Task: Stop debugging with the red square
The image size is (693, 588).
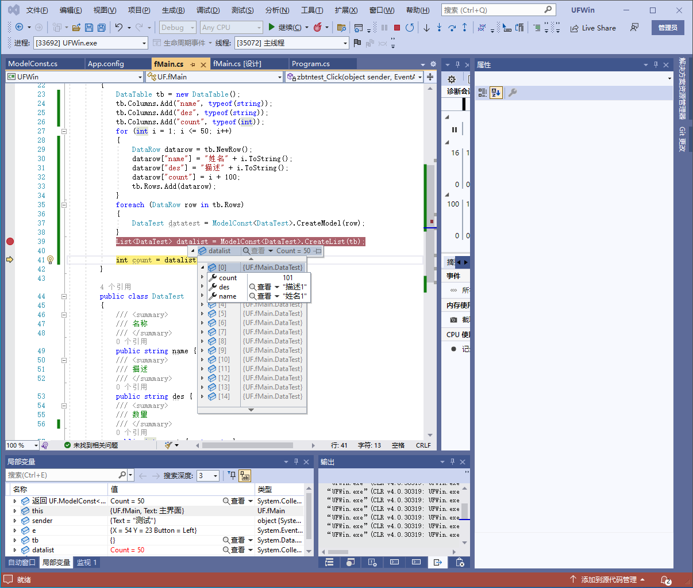Action: 396,28
